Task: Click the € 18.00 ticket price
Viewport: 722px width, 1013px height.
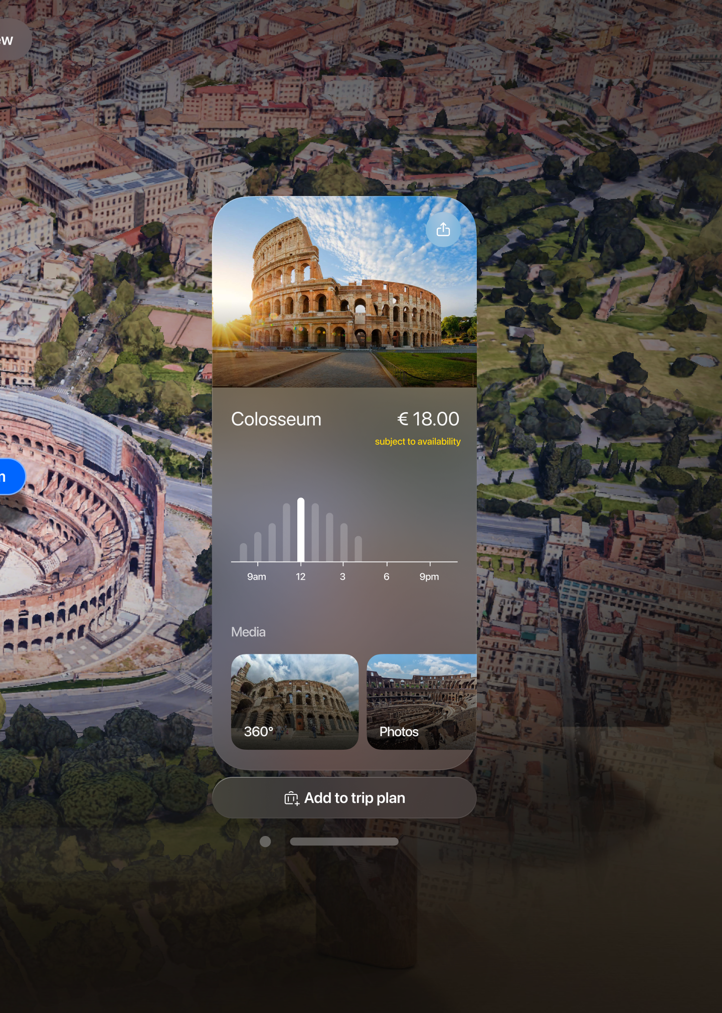Action: [x=428, y=419]
